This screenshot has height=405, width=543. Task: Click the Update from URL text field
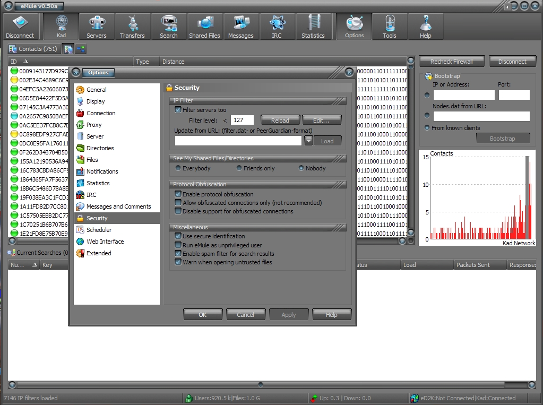pos(238,141)
